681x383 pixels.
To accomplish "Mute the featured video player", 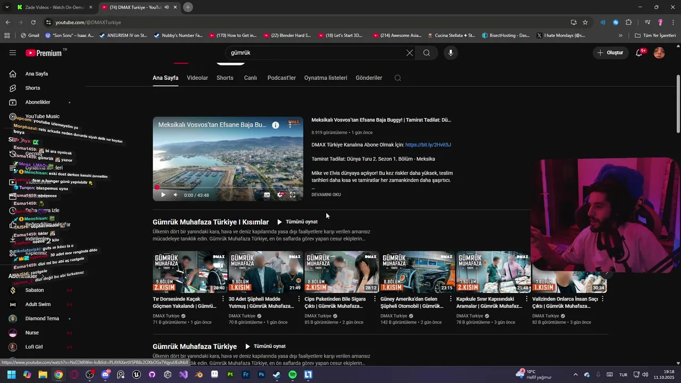I will coord(177,195).
